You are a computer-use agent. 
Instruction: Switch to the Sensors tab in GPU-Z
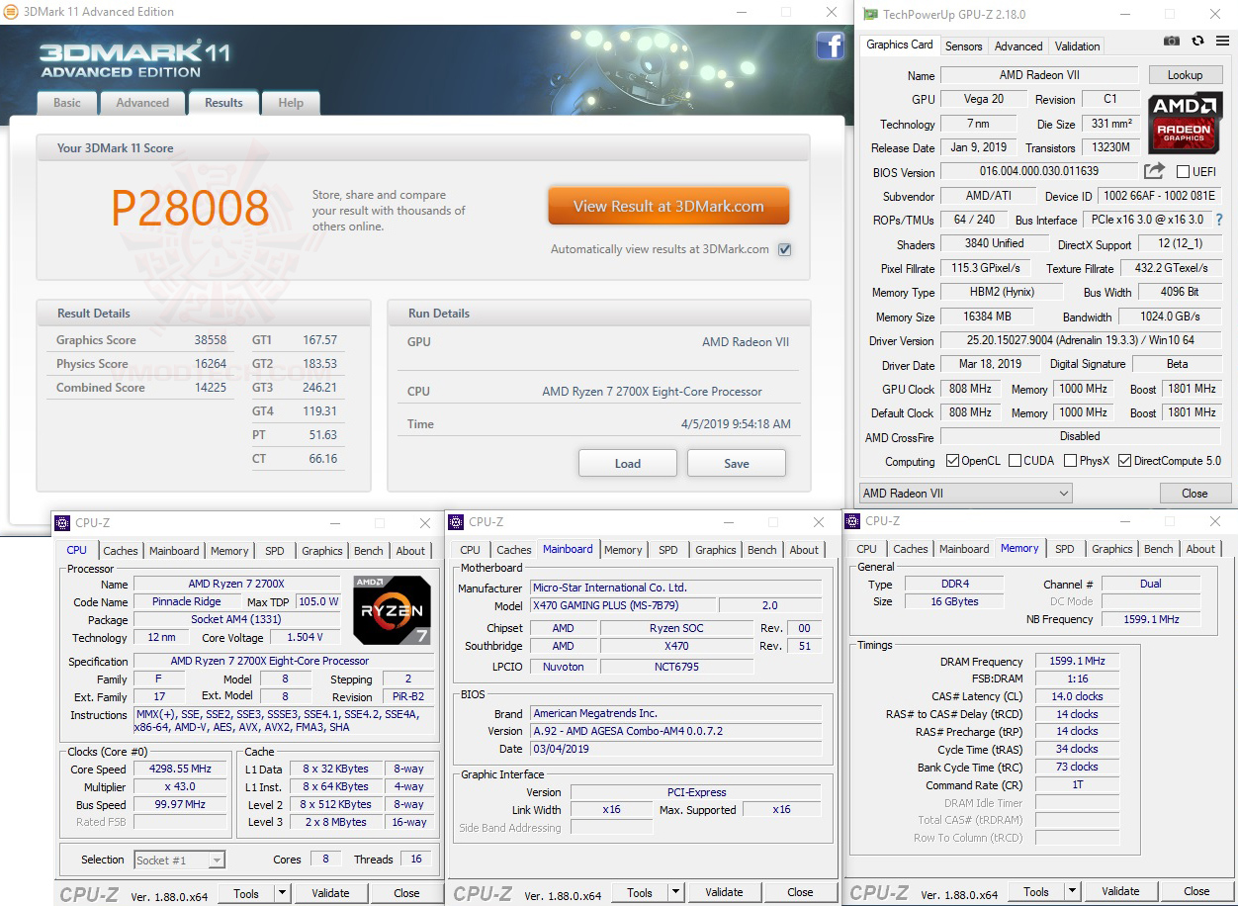[963, 45]
